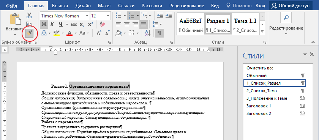This screenshot has height=140, width=319.
Task: Switch to the Ссылки tab
Action: click(126, 5)
